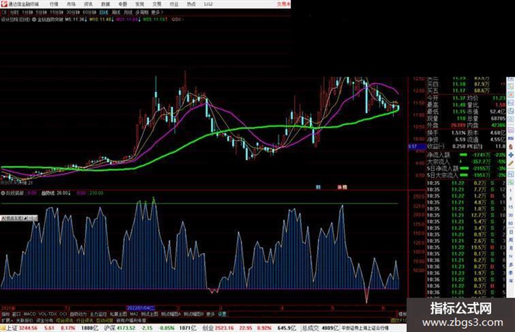Viewport: 515px width, 332px height.
Task: Select the 季 period button in the right toolbar
Action: (511, 273)
